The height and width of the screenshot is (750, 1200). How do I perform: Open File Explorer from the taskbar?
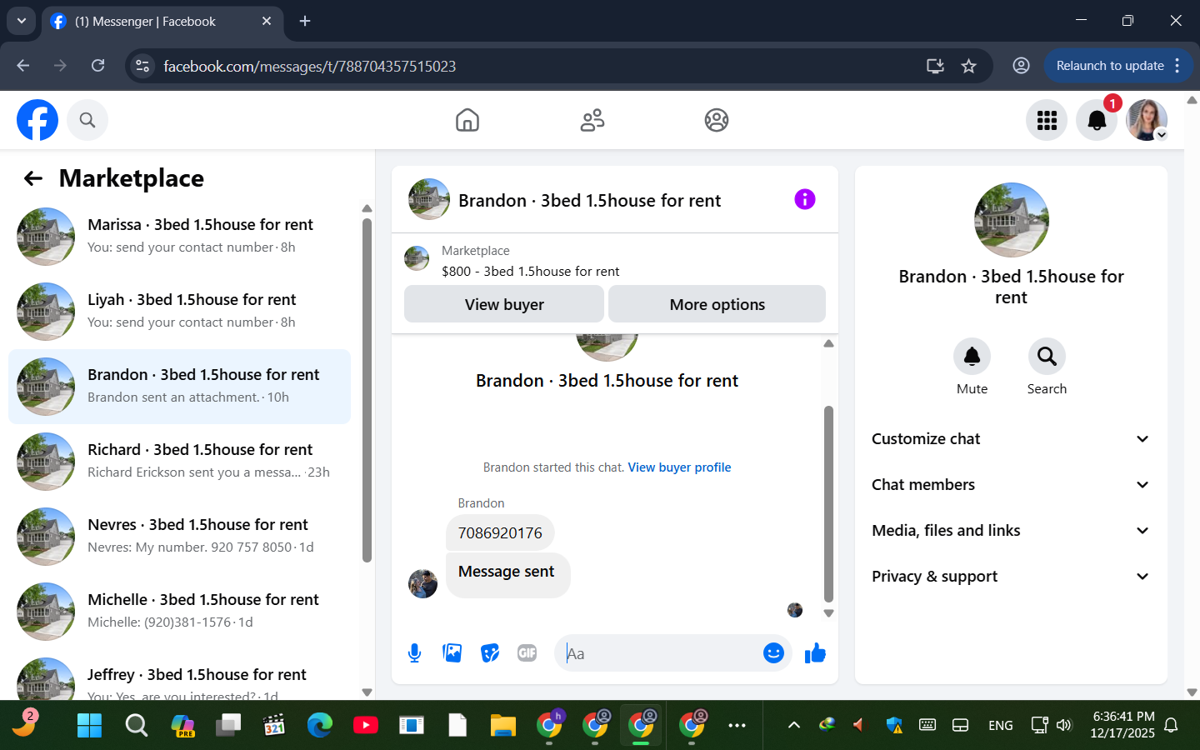(502, 726)
